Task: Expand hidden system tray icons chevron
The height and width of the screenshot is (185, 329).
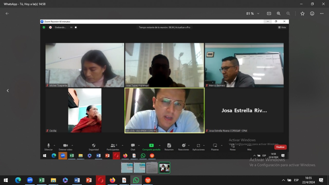Action: [x=283, y=180]
